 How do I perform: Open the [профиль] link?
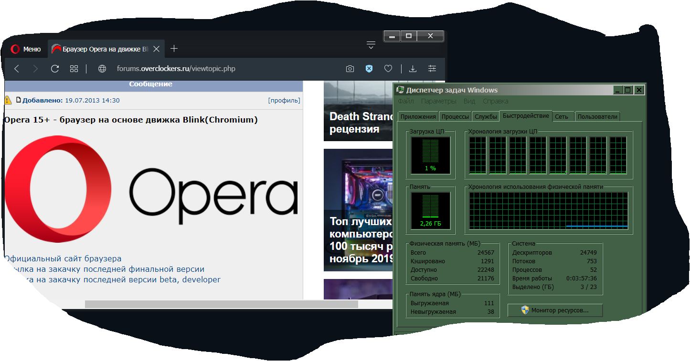[284, 100]
